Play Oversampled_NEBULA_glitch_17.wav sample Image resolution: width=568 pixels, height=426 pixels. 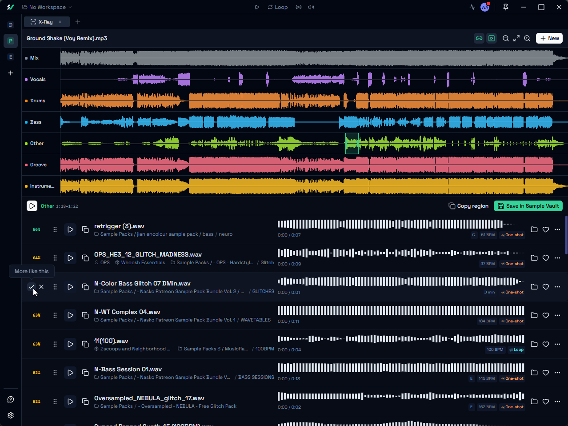70,402
